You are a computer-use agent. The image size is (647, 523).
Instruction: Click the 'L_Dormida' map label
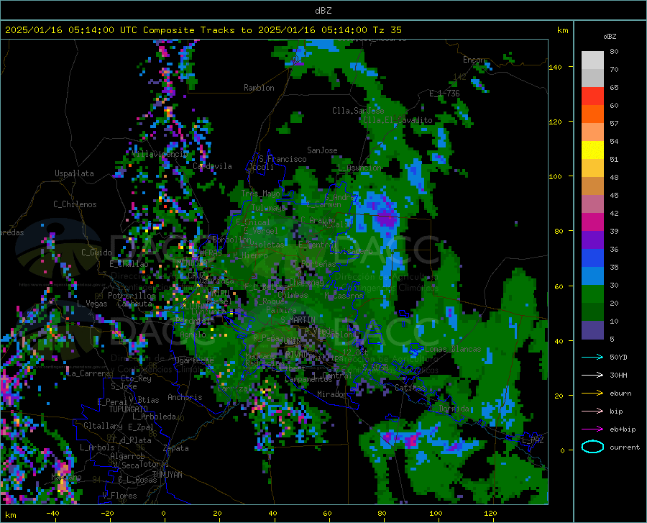449,409
